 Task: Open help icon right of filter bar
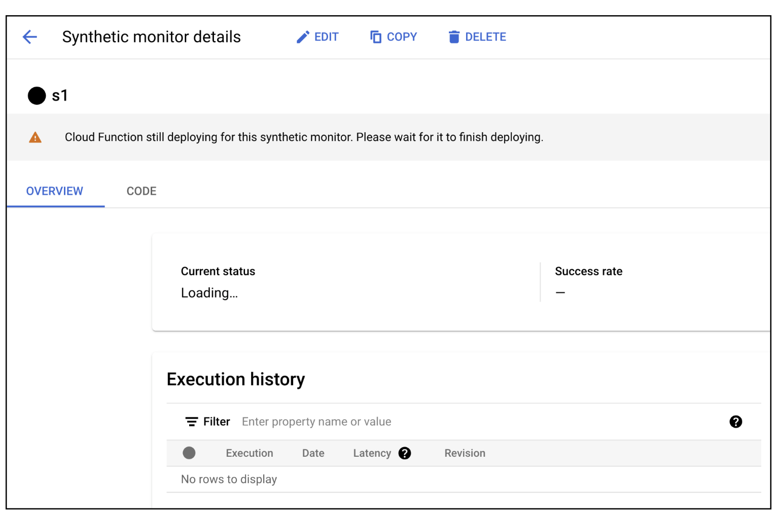point(735,422)
